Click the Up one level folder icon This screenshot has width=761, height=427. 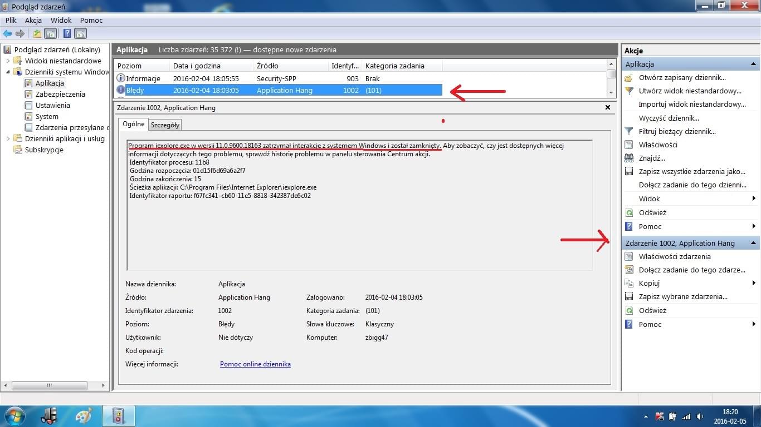[37, 33]
